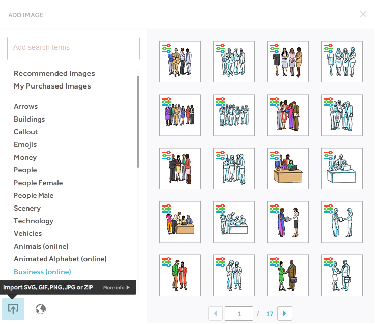The height and width of the screenshot is (324, 375).
Task: Choose the People Male category
Action: tap(34, 195)
